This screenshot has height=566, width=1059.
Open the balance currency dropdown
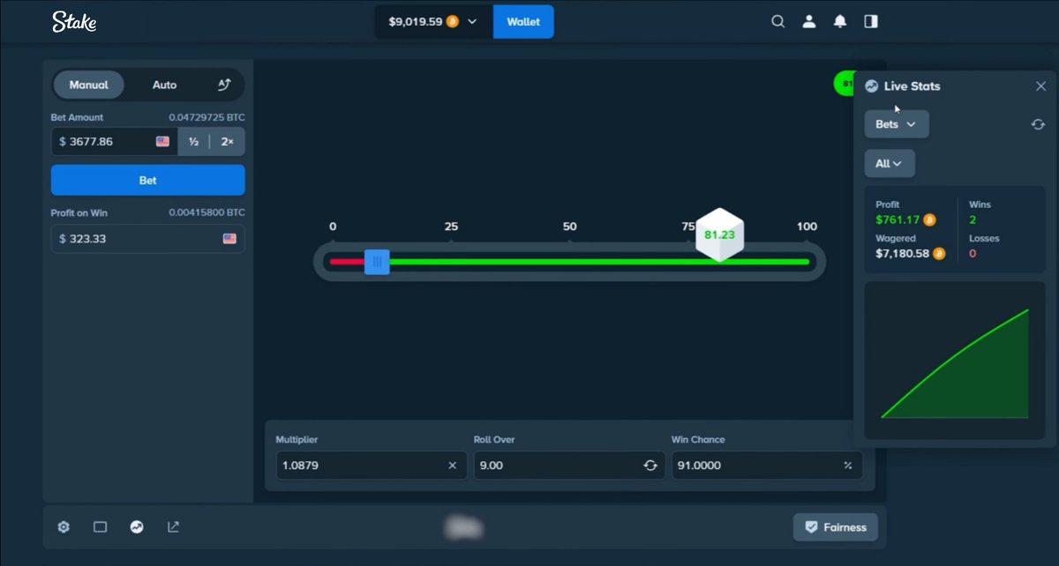pos(433,21)
